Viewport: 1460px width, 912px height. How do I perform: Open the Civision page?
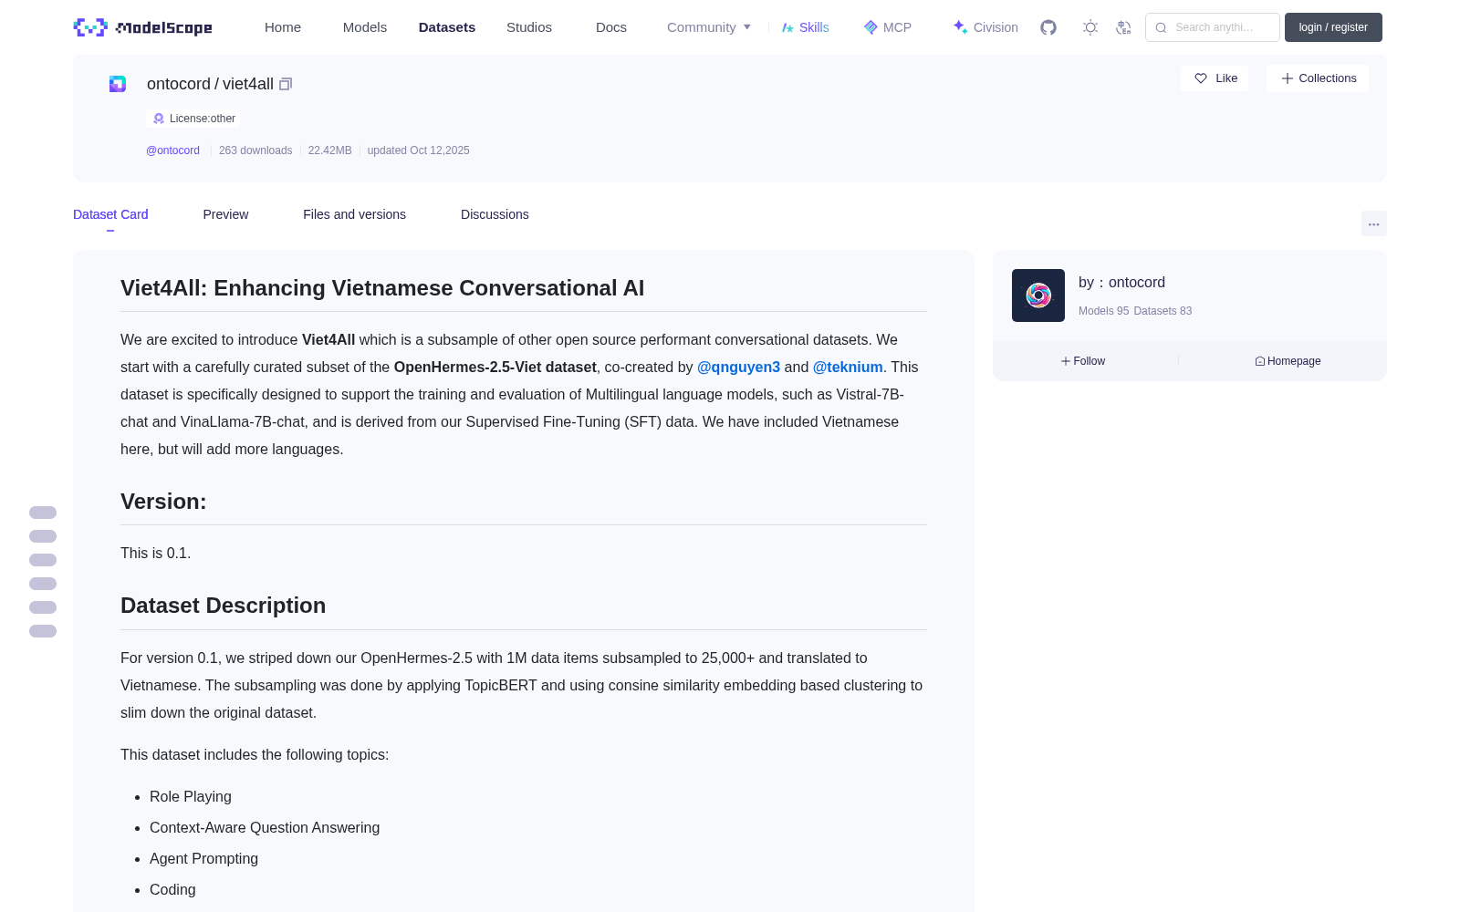pyautogui.click(x=985, y=27)
